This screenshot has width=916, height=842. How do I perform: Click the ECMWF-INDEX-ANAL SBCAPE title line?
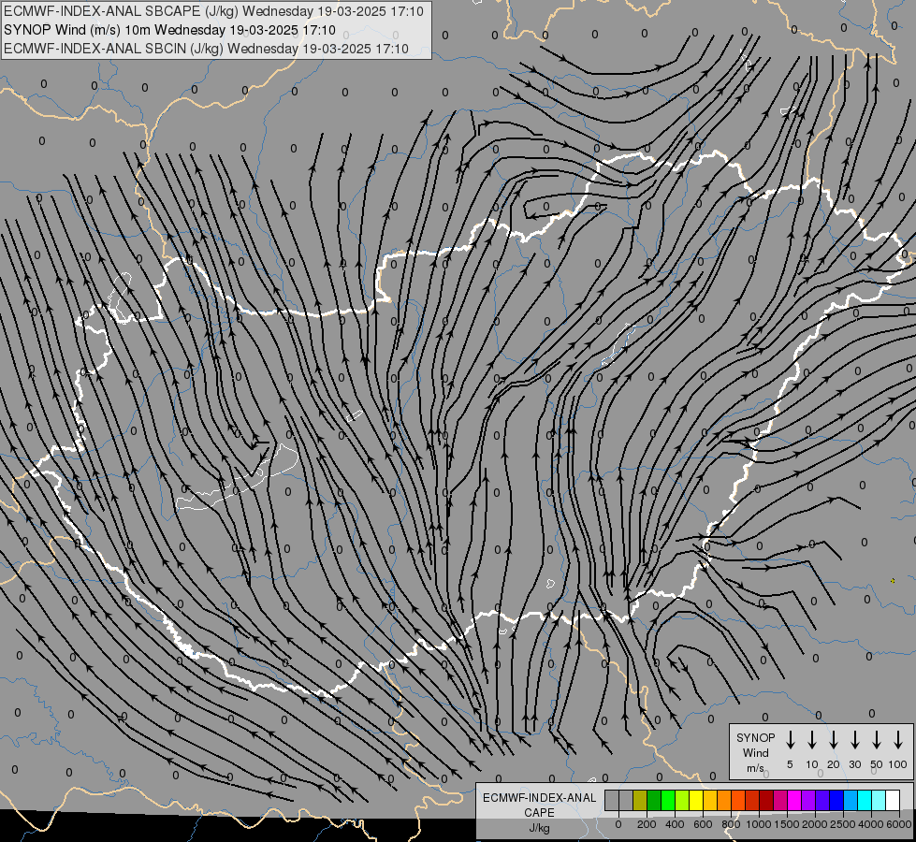213,11
